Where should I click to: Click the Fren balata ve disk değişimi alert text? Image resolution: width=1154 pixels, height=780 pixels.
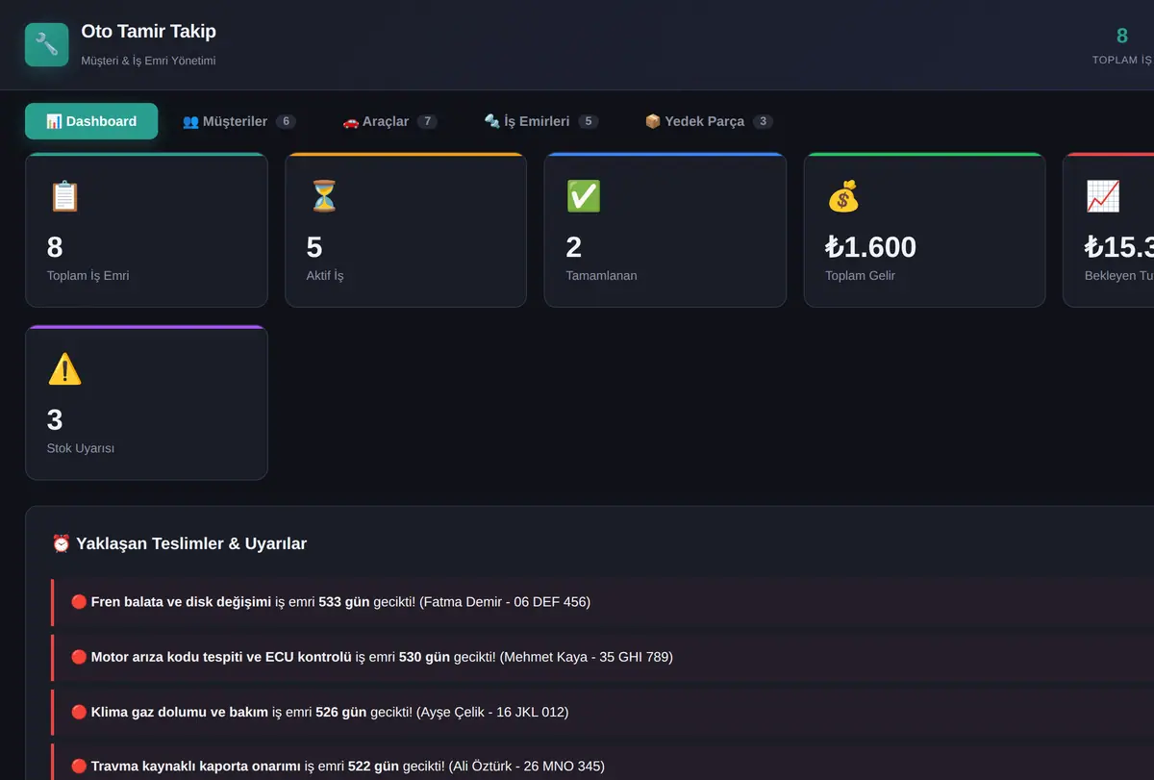click(x=181, y=602)
